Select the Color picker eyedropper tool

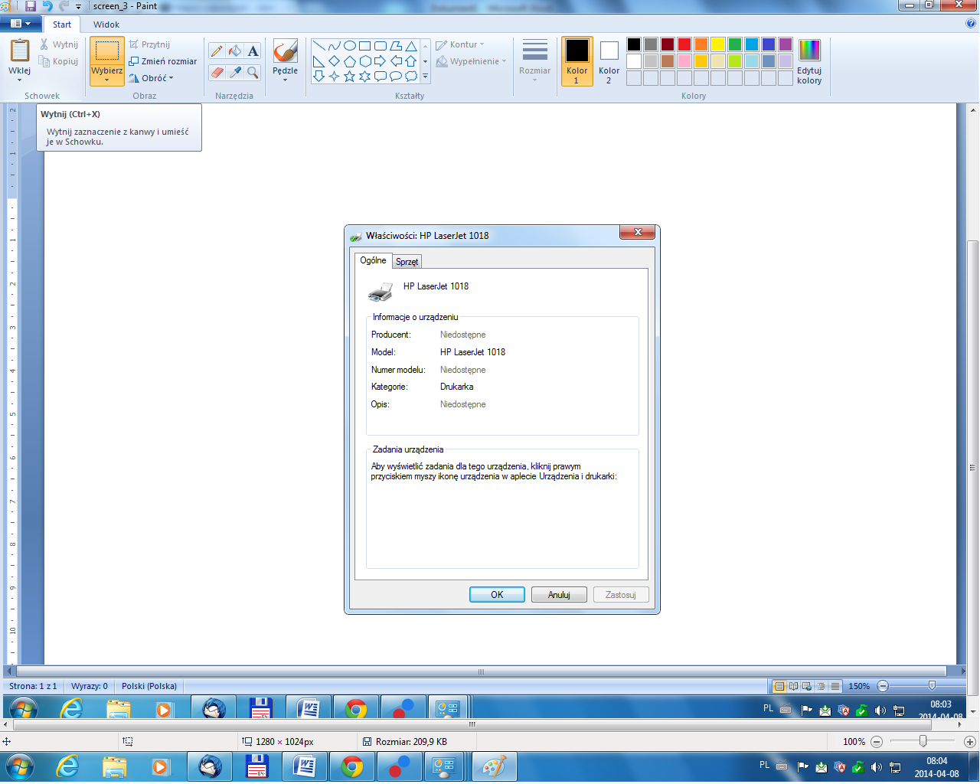point(235,73)
